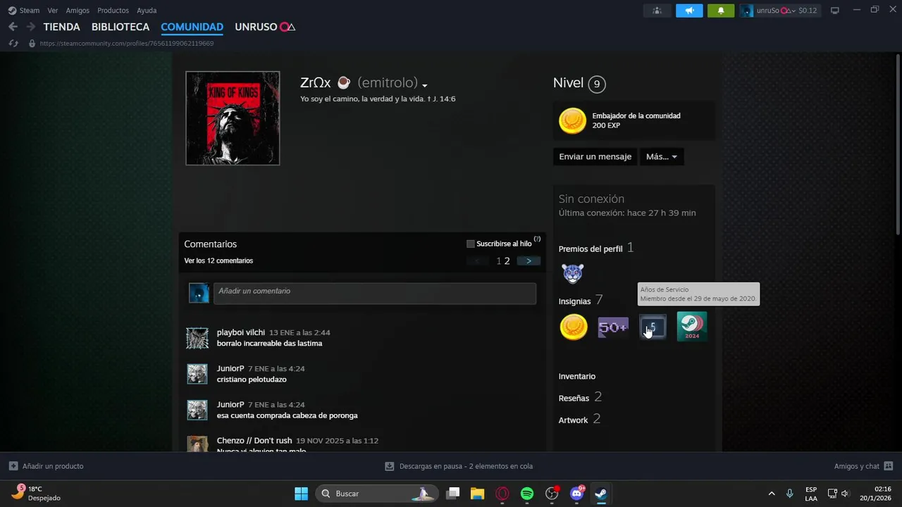902x507 pixels.
Task: Click the question mark beside Suscribirse al hilo
Action: click(537, 239)
